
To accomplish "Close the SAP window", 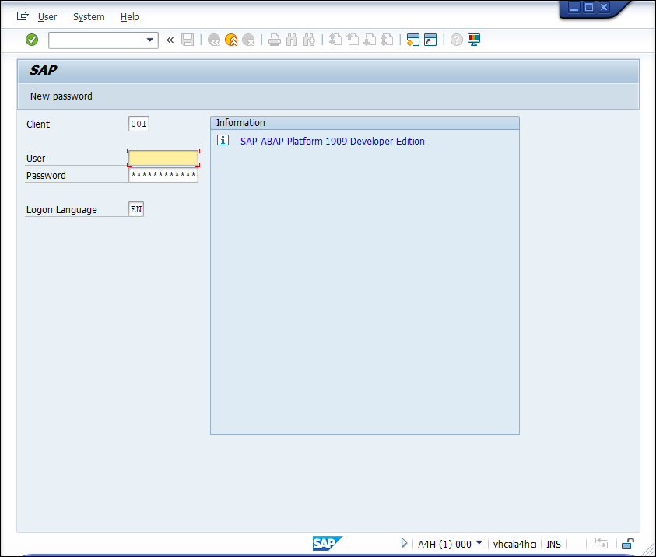I will 604,7.
